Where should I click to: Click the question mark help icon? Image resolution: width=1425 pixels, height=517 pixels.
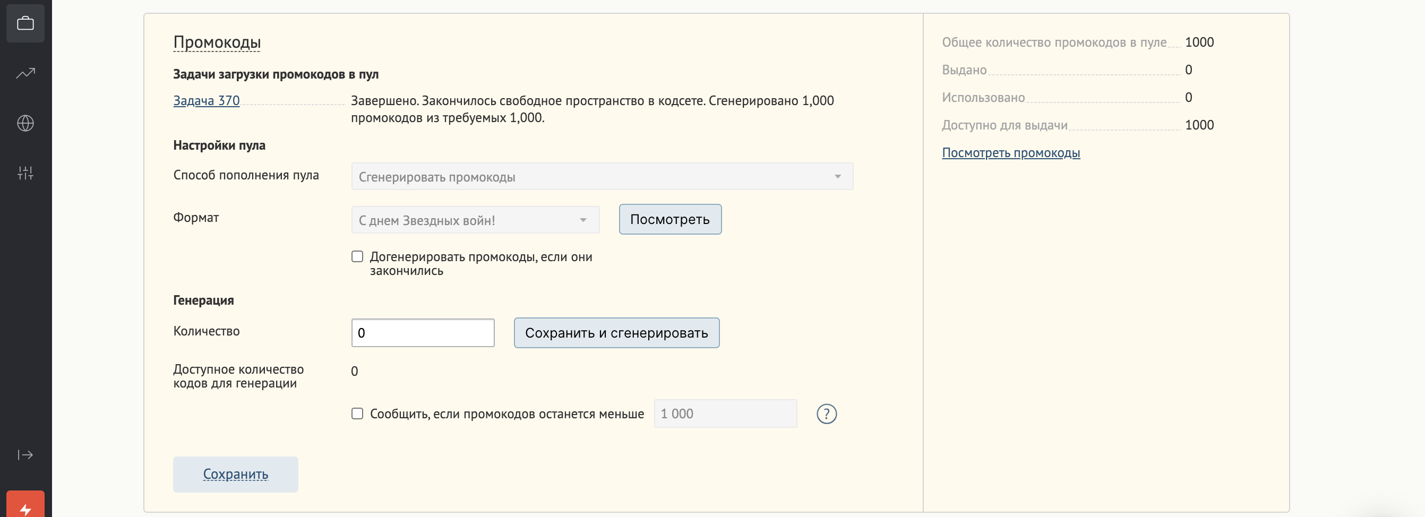[x=827, y=413]
